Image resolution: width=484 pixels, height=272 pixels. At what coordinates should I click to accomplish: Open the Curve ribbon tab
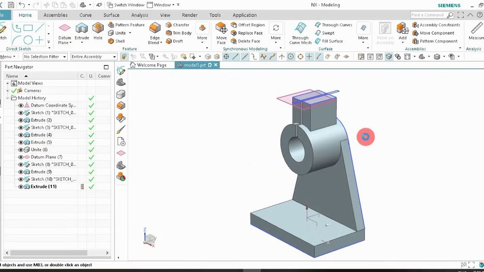[86, 15]
